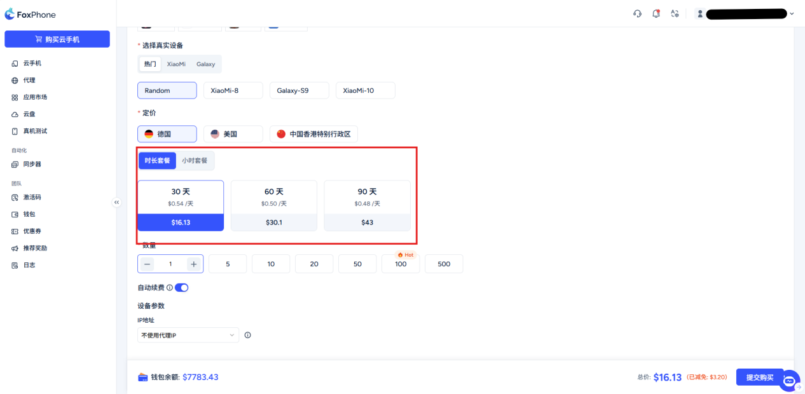This screenshot has width=805, height=394.
Task: Choose the Galaxy-S9 device option
Action: coord(299,91)
